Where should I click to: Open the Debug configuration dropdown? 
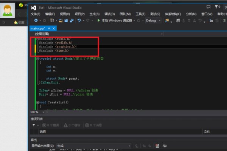pyautogui.click(x=153, y=20)
